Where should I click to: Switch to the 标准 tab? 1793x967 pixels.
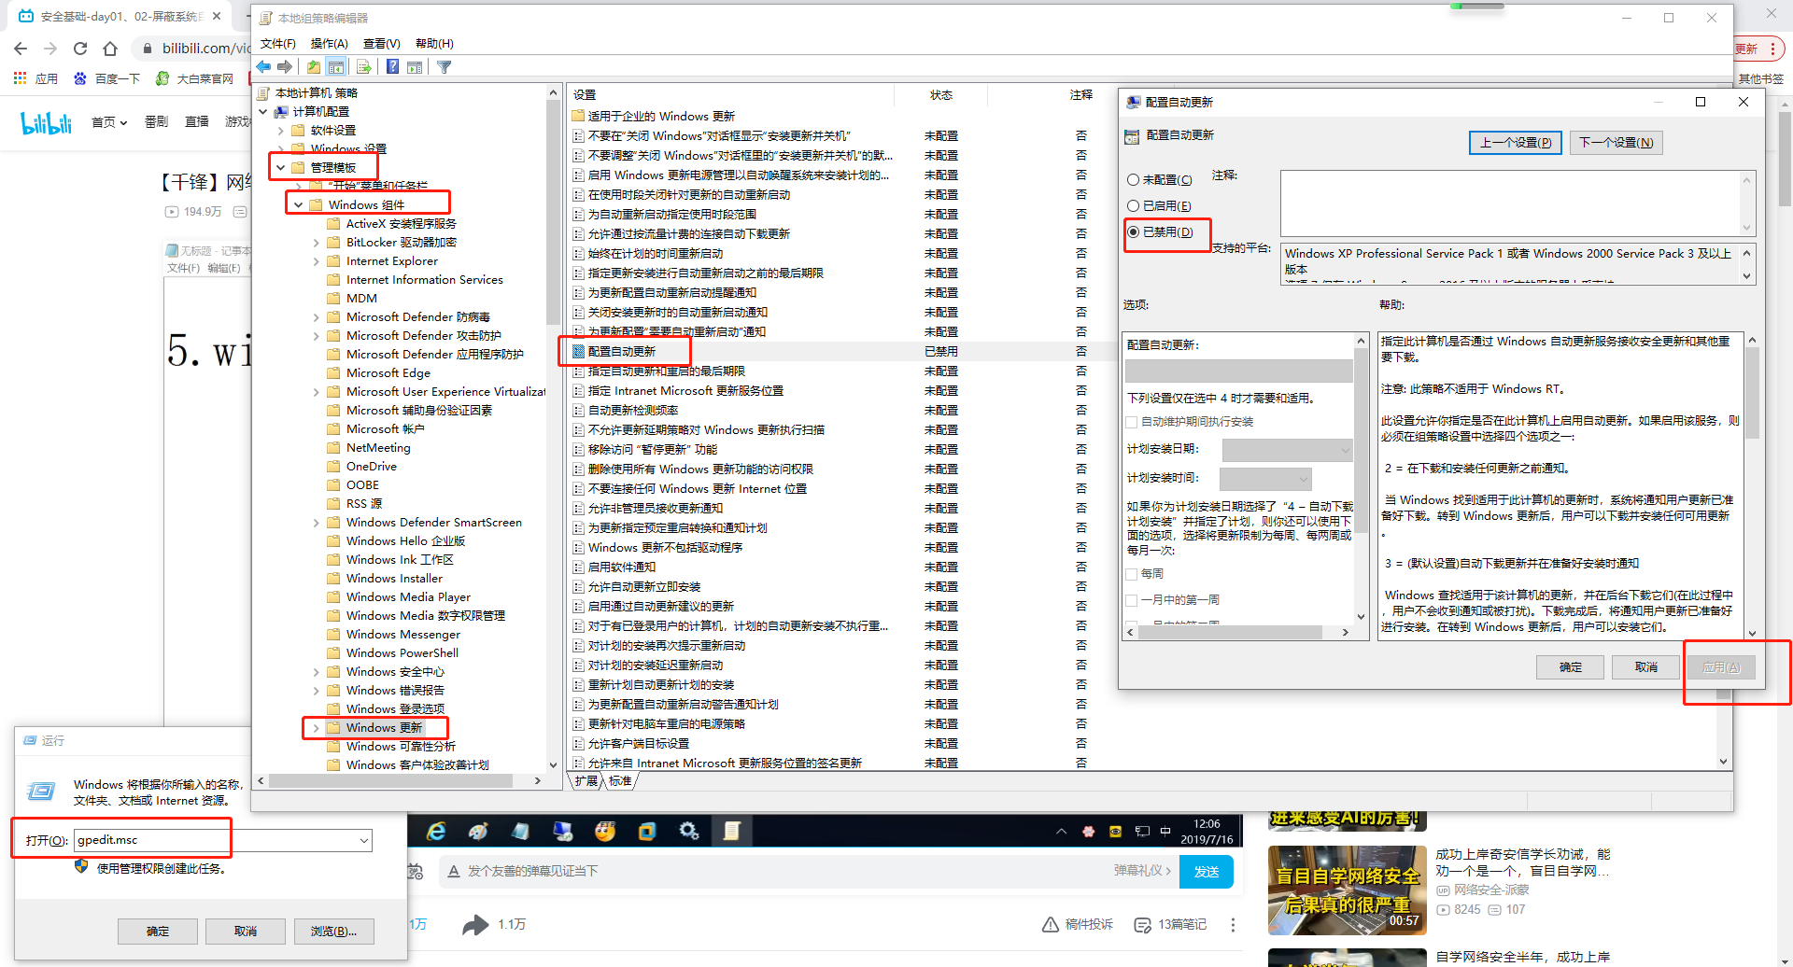click(620, 781)
